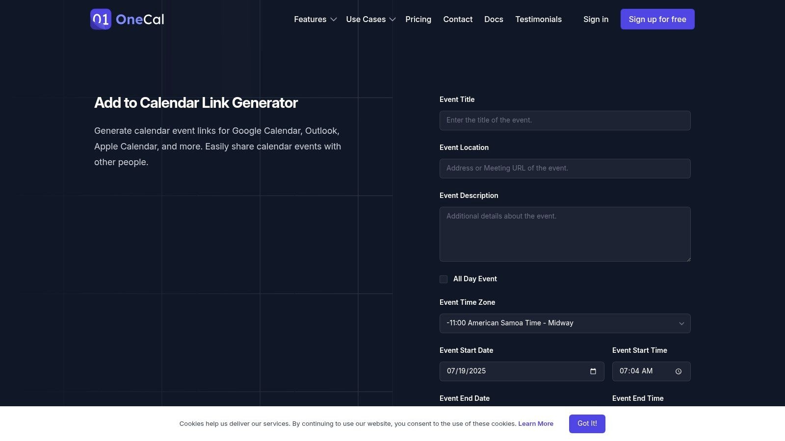Open the Learn More cookies link
This screenshot has height=441, width=785.
click(x=535, y=424)
